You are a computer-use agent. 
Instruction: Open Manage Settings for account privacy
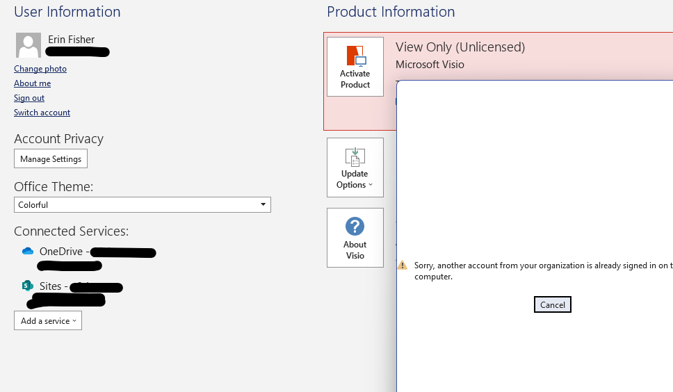[51, 158]
